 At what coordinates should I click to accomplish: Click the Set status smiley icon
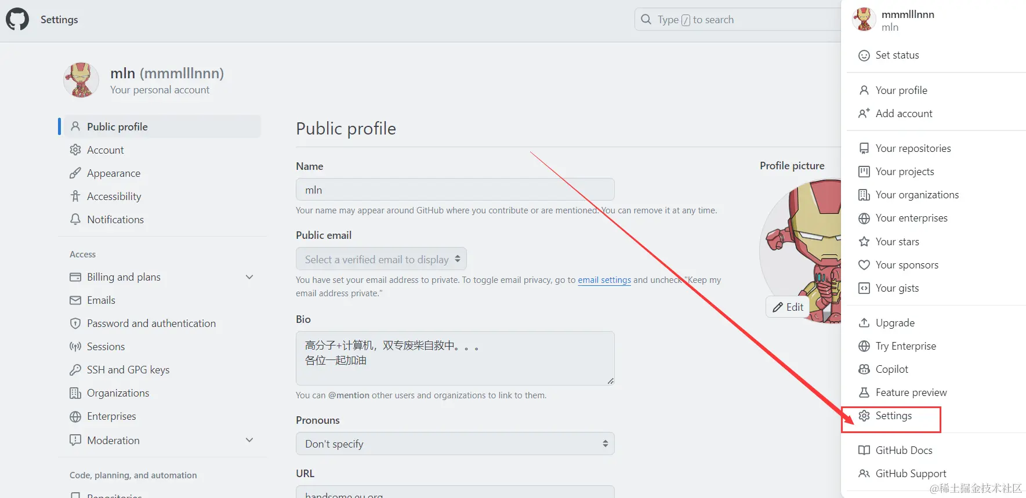click(x=864, y=55)
